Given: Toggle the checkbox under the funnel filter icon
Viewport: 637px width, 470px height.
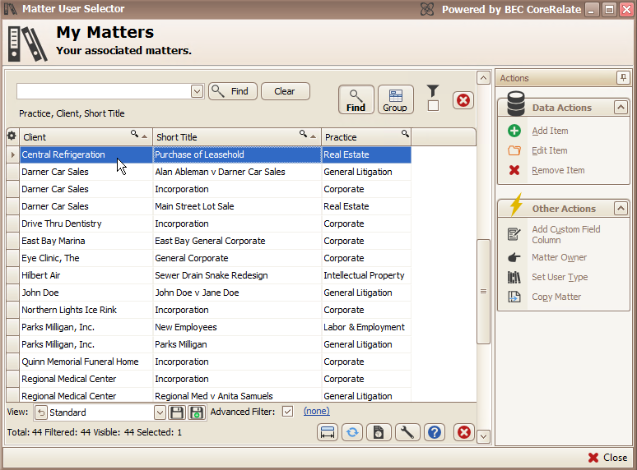Looking at the screenshot, I should tap(433, 106).
